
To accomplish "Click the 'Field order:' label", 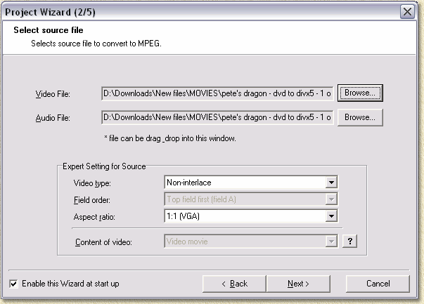I will (92, 200).
